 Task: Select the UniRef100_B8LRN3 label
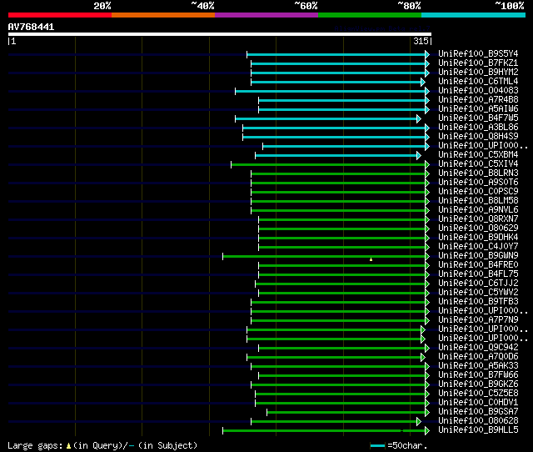478,173
